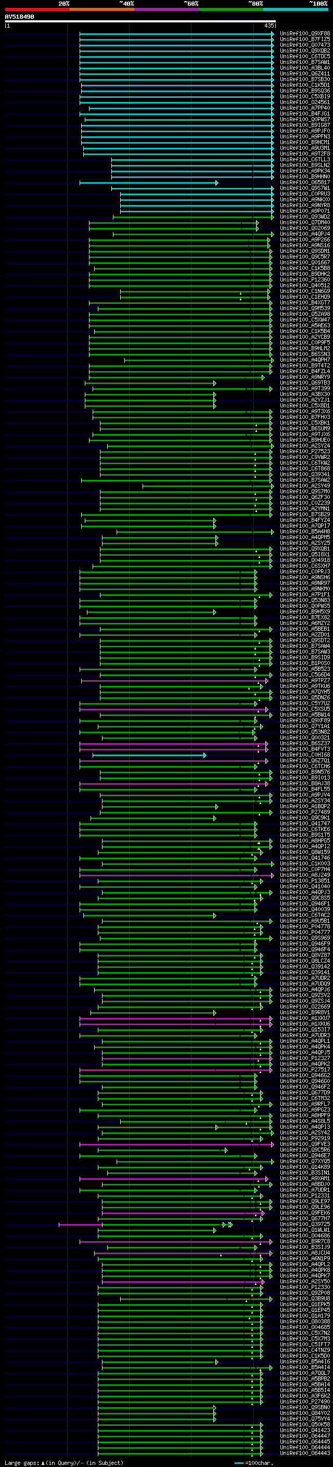Select hit label UniRef100_O65817
Viewport: 333px width, 1467px height.
pyautogui.click(x=305, y=183)
